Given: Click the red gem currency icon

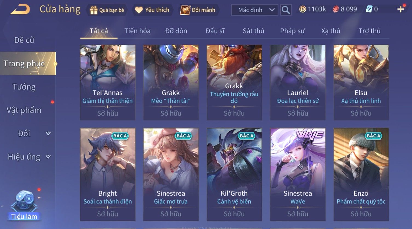Looking at the screenshot, I should pyautogui.click(x=335, y=10).
